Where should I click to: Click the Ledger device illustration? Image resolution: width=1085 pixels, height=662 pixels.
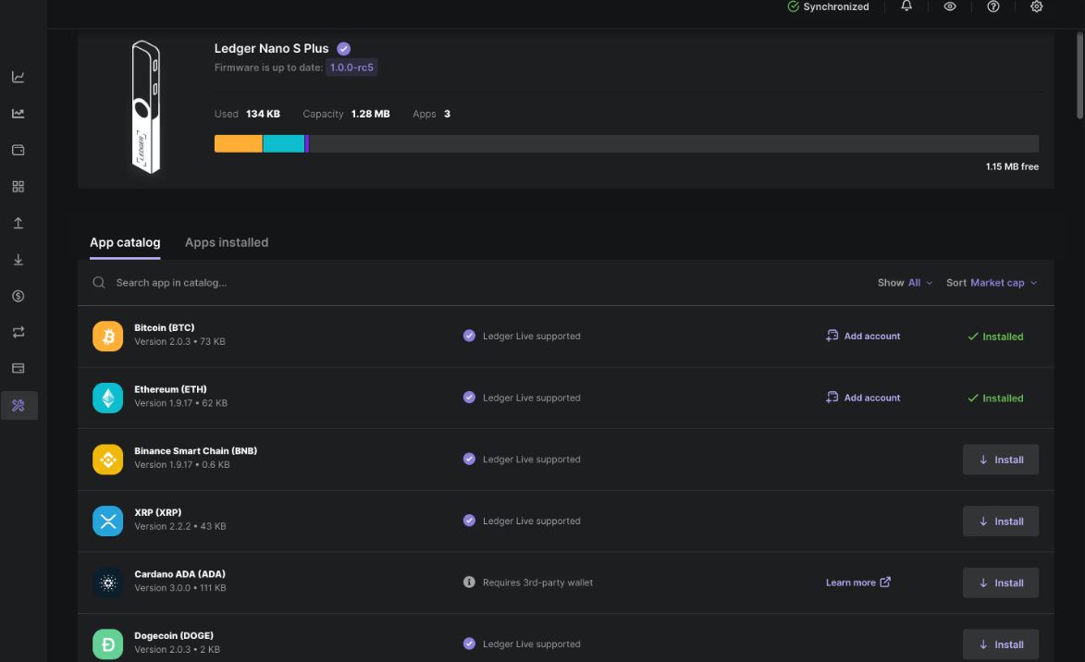(x=146, y=107)
